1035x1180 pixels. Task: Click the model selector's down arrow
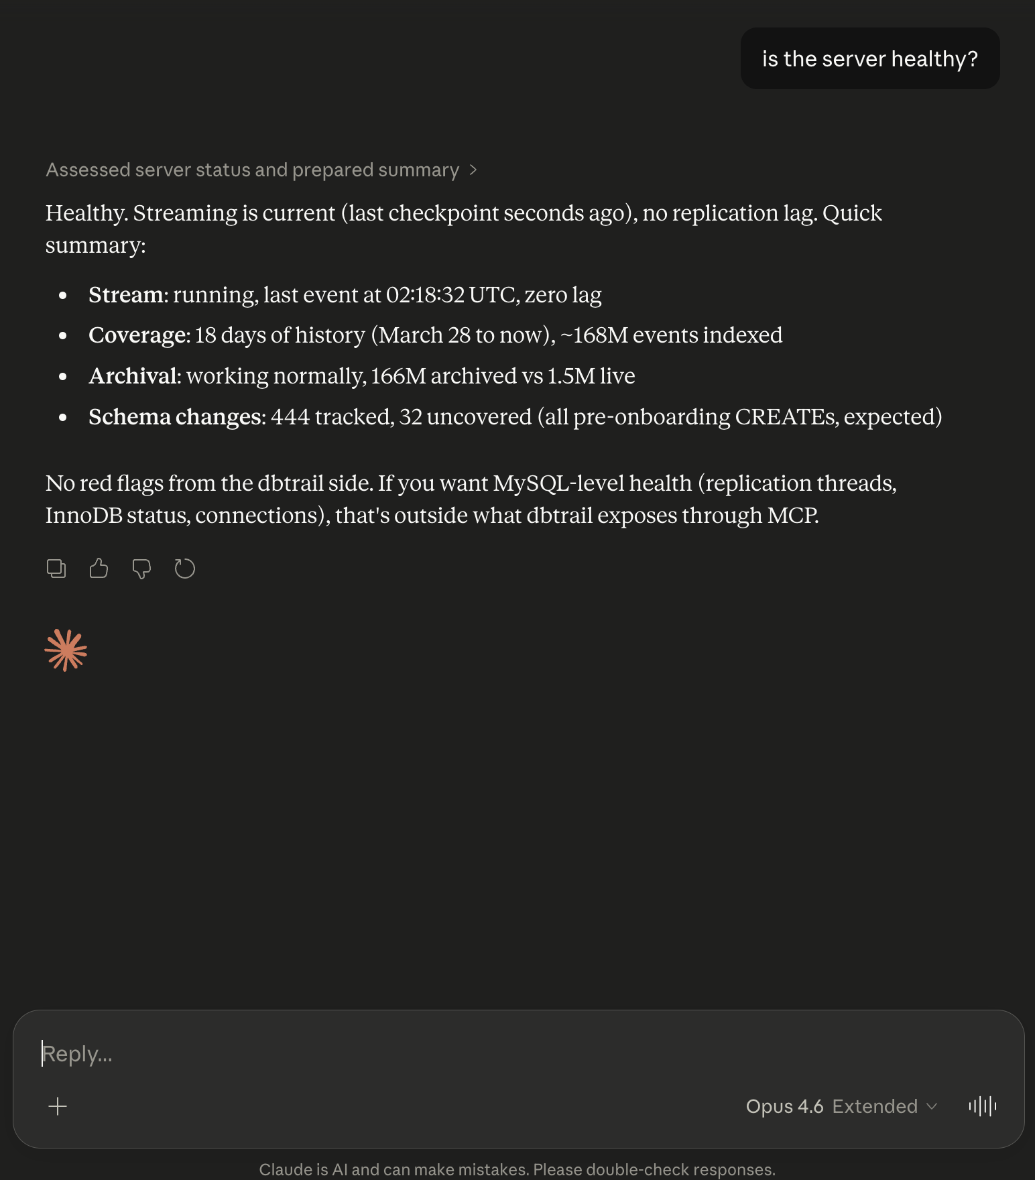pos(932,1106)
